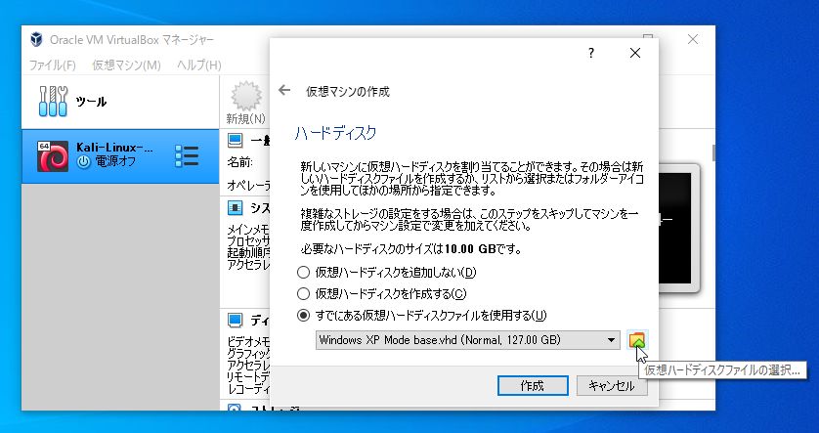Image resolution: width=819 pixels, height=433 pixels.
Task: Click the folder icon to choose disk file
Action: click(636, 340)
